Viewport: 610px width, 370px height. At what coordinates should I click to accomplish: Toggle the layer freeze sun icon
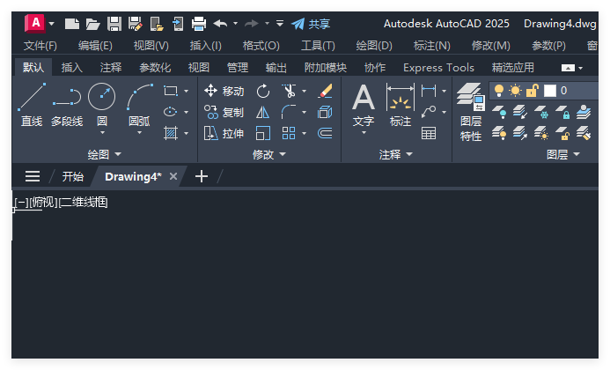(515, 91)
